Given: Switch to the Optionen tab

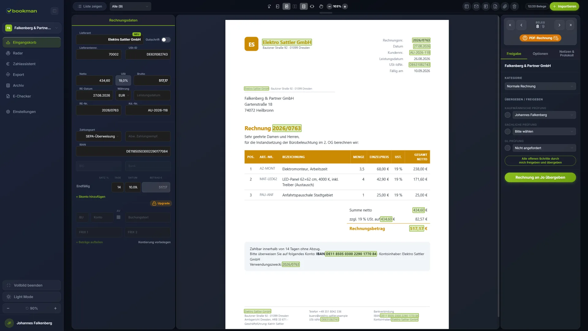Looking at the screenshot, I should [540, 54].
